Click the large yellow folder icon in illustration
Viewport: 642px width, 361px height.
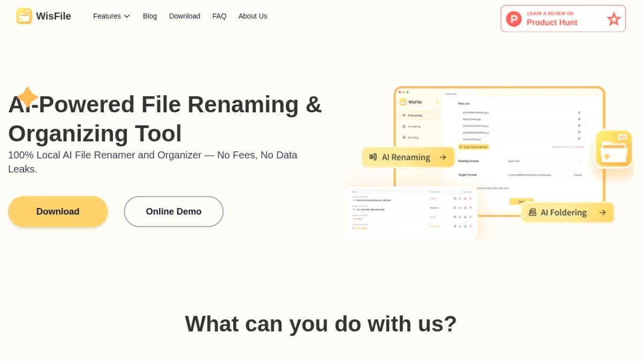tap(614, 149)
